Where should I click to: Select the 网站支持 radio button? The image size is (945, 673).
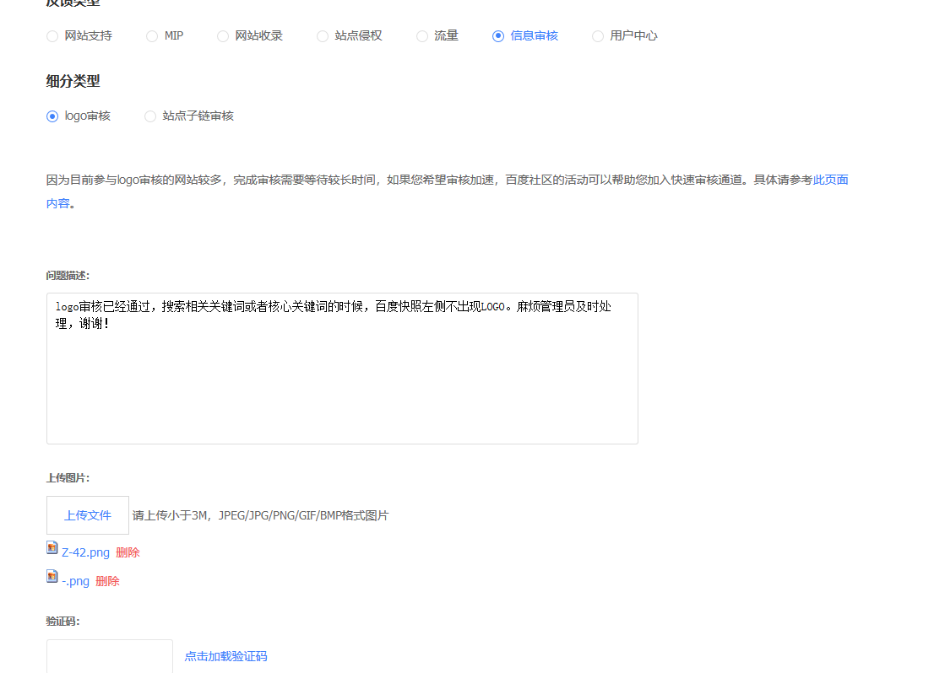tap(52, 36)
